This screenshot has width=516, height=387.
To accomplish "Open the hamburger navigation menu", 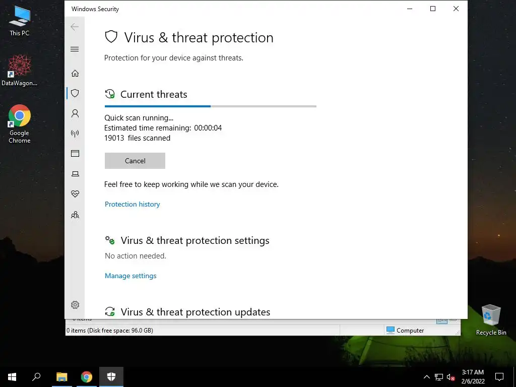I will point(75,49).
